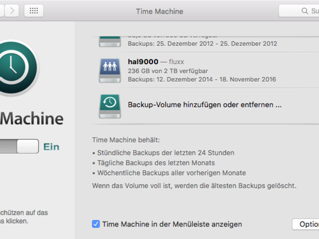Click the Wenn das Volume voll ist sentence

194,186
